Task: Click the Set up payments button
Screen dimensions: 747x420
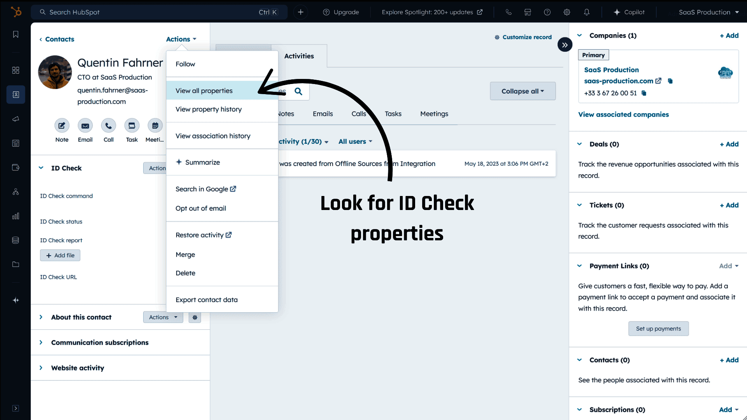Action: pos(658,329)
